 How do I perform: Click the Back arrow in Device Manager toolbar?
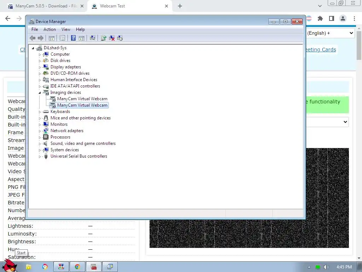click(x=33, y=38)
